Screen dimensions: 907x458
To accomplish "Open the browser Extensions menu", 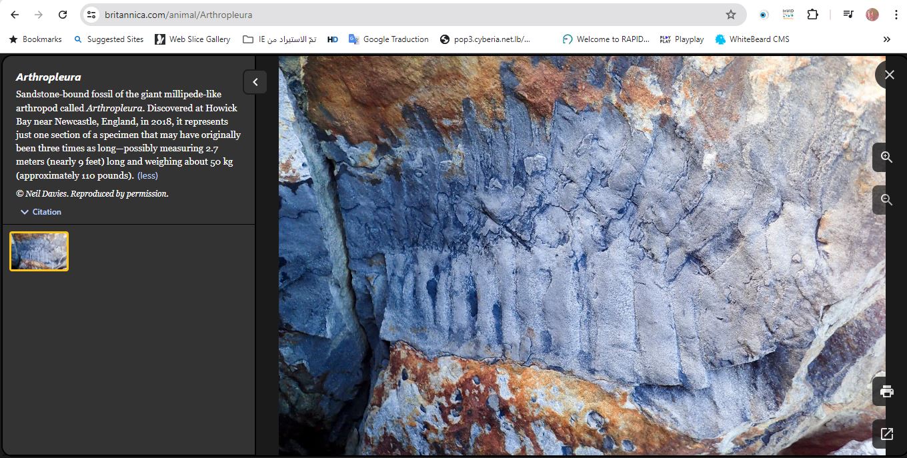I will 812,15.
